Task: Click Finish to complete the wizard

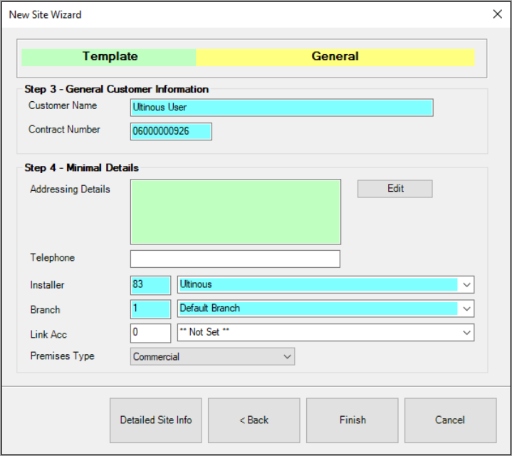Action: (x=352, y=420)
